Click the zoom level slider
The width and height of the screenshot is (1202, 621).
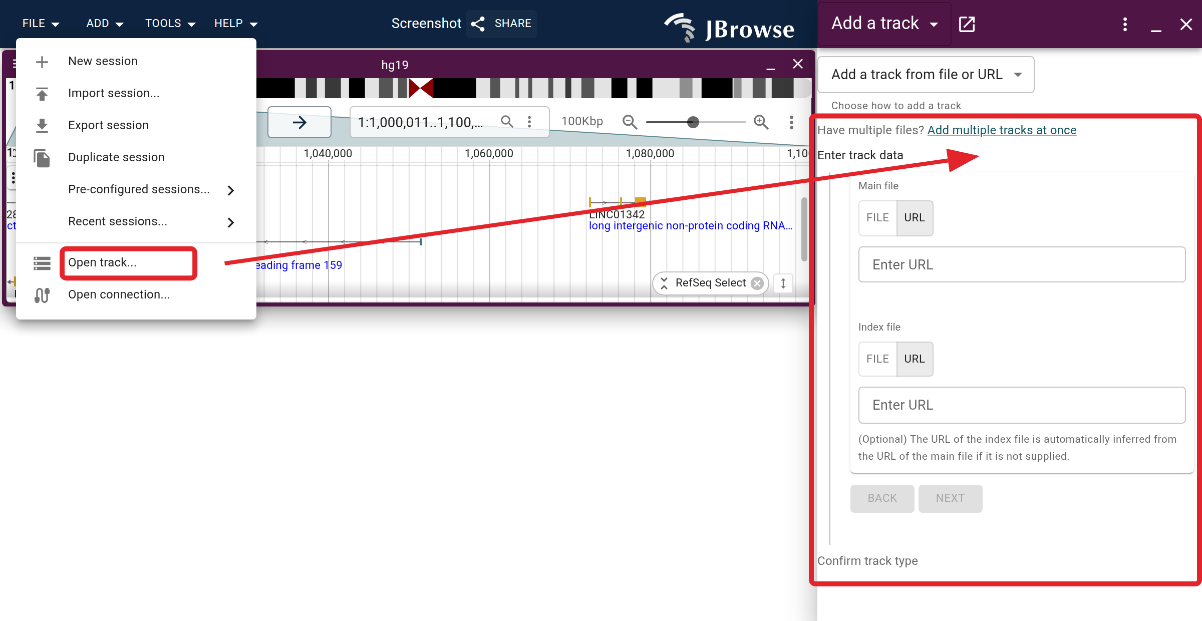pyautogui.click(x=696, y=122)
